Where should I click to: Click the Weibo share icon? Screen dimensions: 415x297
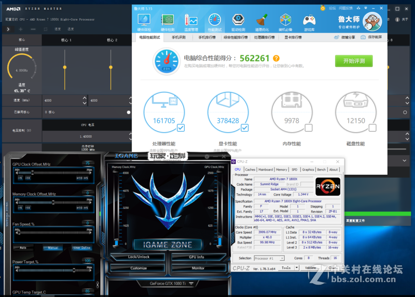click(336, 37)
